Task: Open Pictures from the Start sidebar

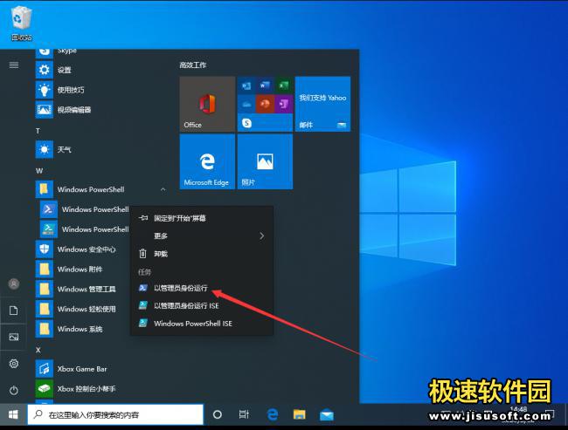Action: [14, 337]
